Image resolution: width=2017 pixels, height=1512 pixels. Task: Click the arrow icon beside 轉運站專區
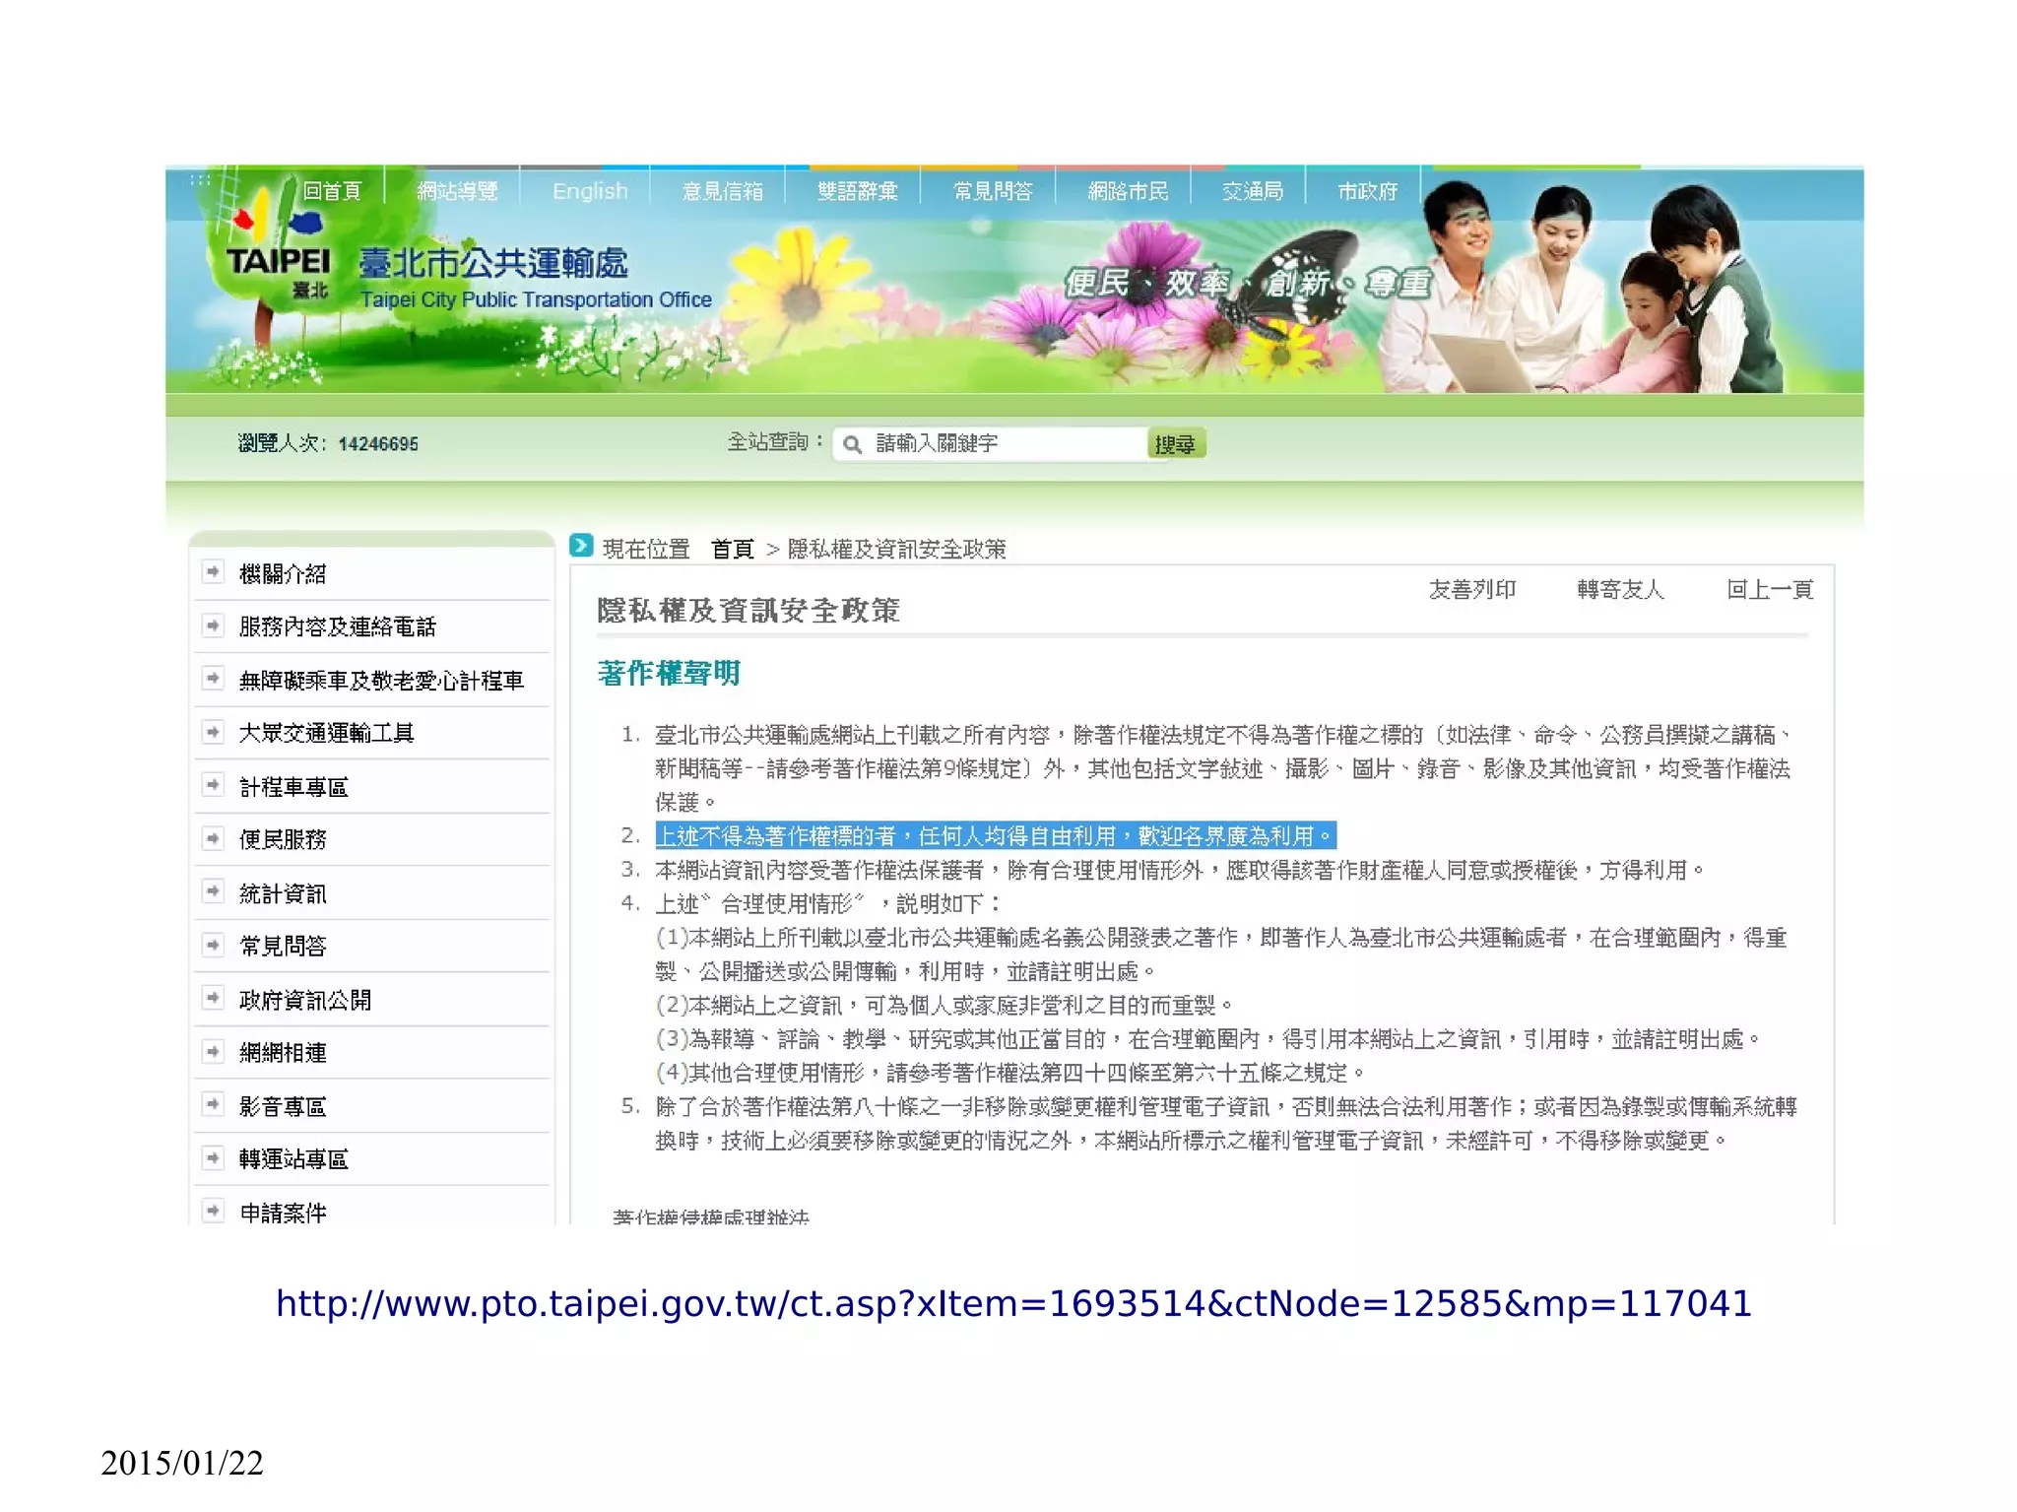click(213, 1158)
